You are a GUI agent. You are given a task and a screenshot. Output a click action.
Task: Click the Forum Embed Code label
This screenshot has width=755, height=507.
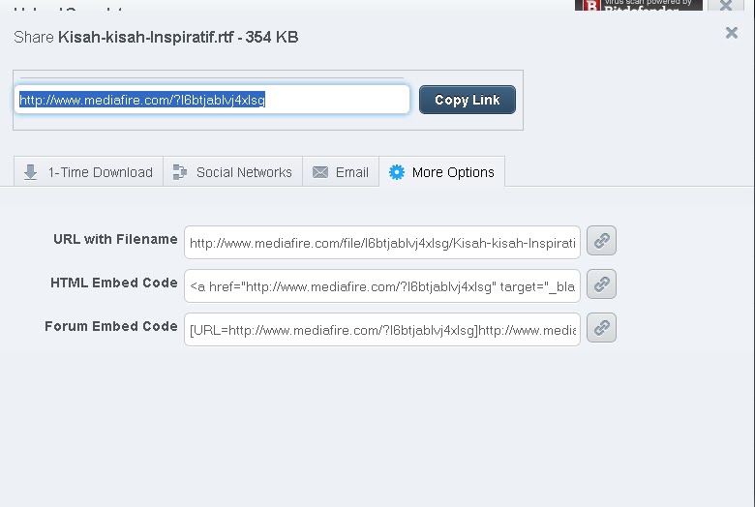pyautogui.click(x=110, y=326)
